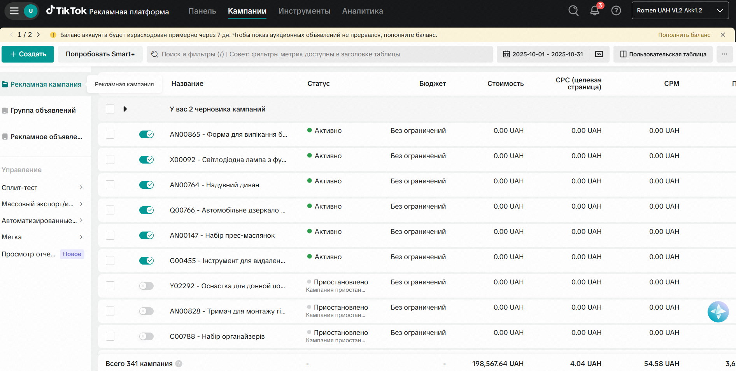Open the hamburger navigation menu

(14, 11)
